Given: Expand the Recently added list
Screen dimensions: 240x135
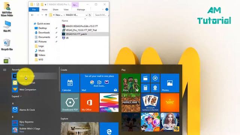Looking at the screenshot, I should point(16,96).
